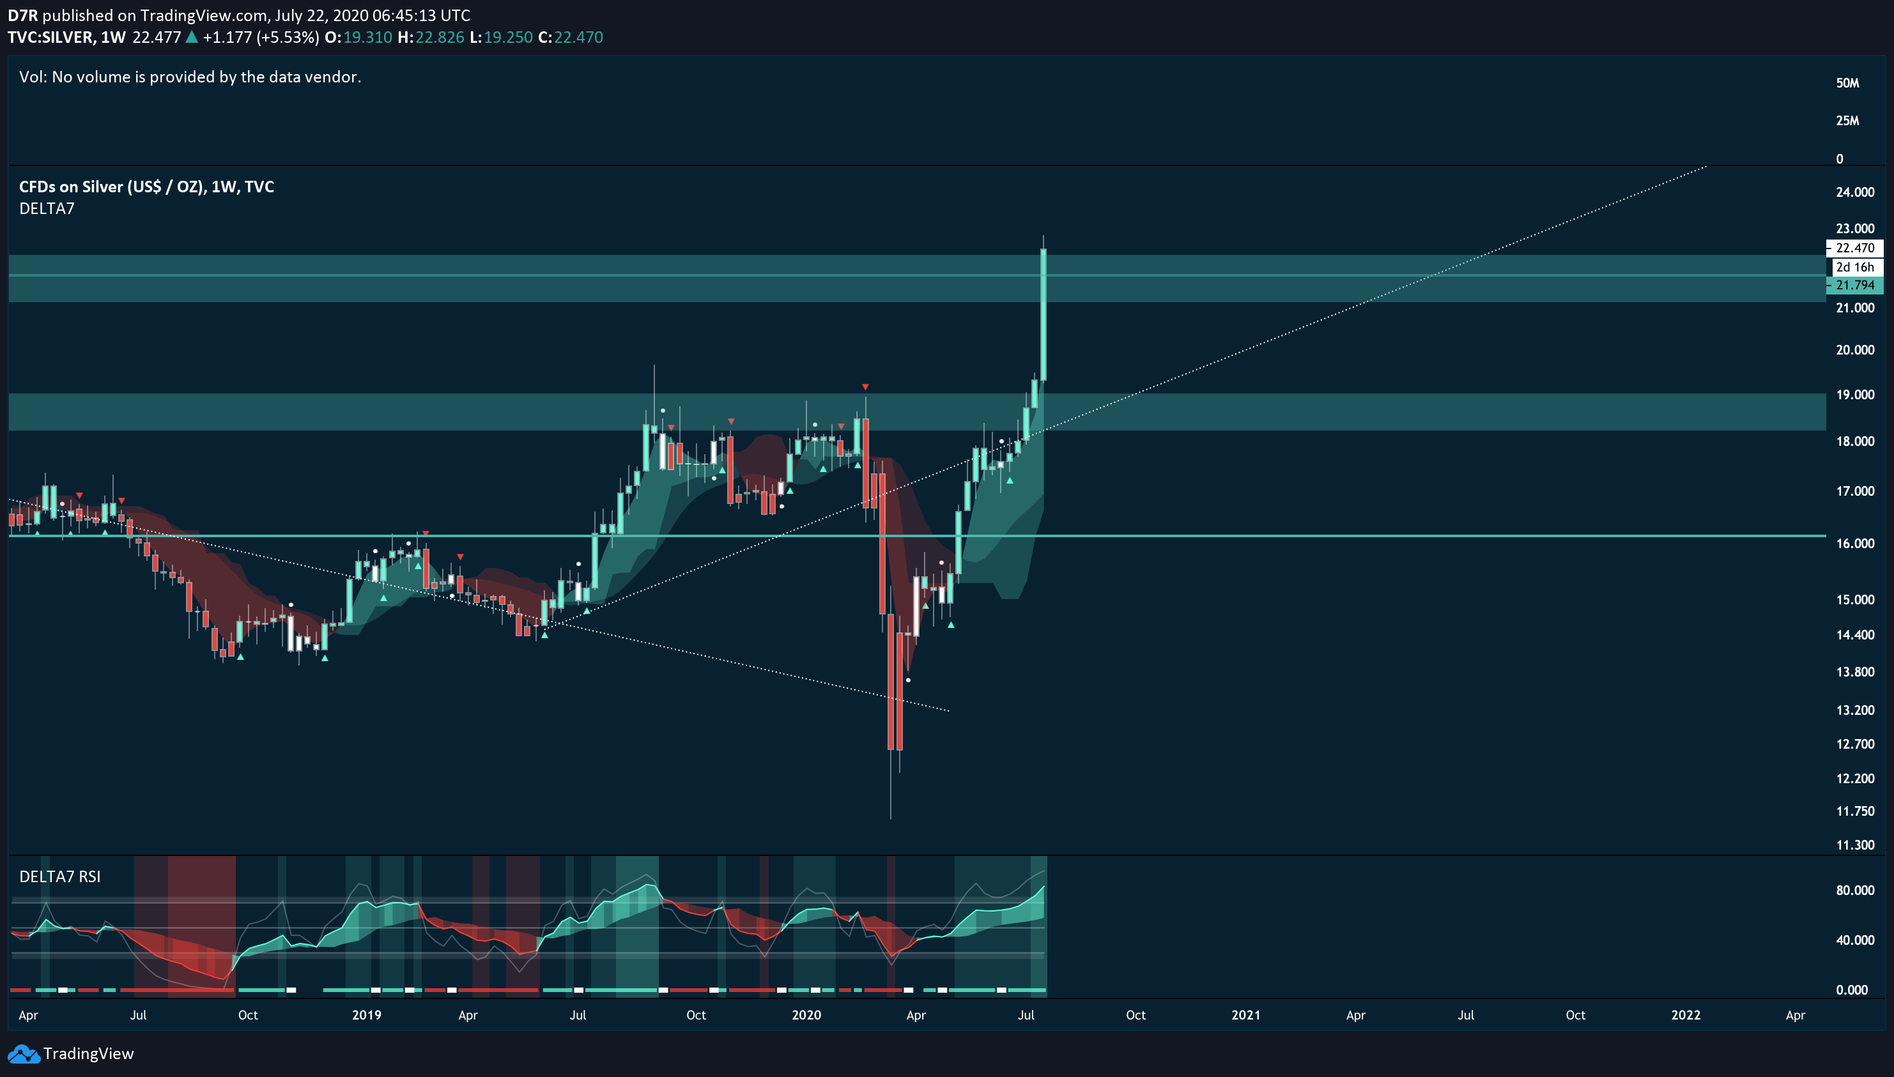This screenshot has height=1077, width=1894.
Task: Click the 25M volume axis label
Action: point(1847,121)
